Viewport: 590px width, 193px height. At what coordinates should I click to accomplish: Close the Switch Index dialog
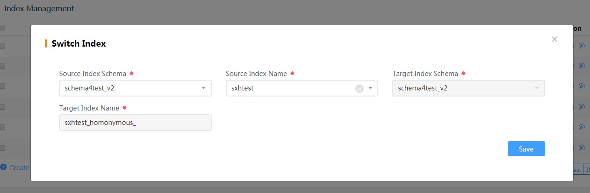[x=554, y=39]
